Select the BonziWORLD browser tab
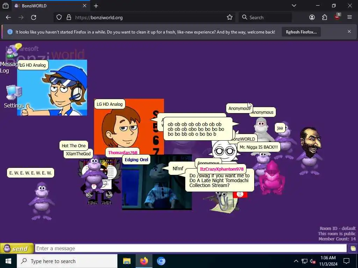 click(x=50, y=6)
